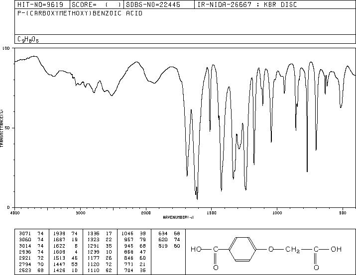The height and width of the screenshot is (275, 356).
Task: Select the SCORE= field in header
Action: pyautogui.click(x=97, y=4)
